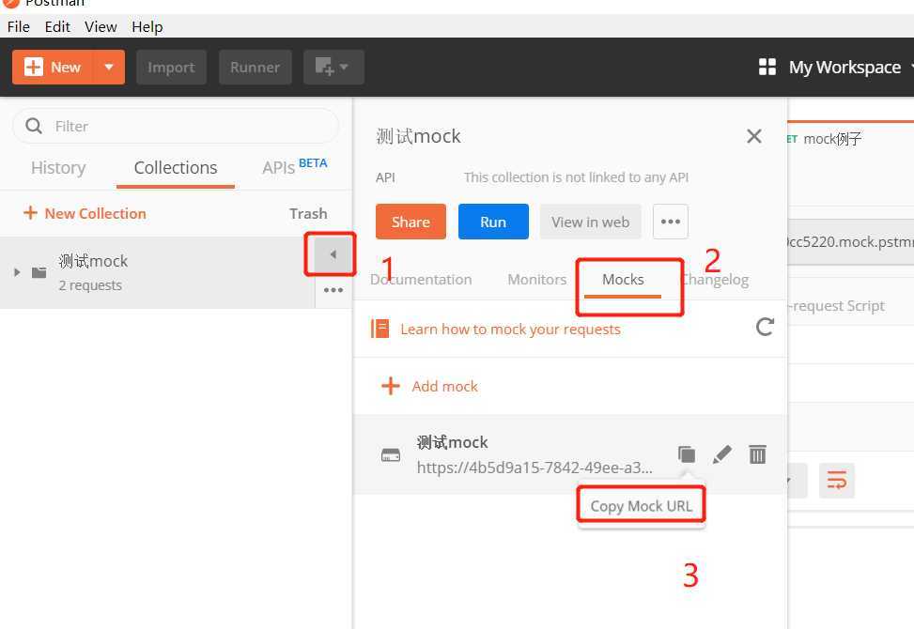Click the 2 requests text
Viewport: 914px width, 629px height.
pyautogui.click(x=90, y=285)
